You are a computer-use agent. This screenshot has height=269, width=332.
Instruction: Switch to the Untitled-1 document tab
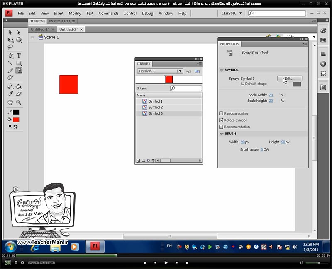point(40,29)
